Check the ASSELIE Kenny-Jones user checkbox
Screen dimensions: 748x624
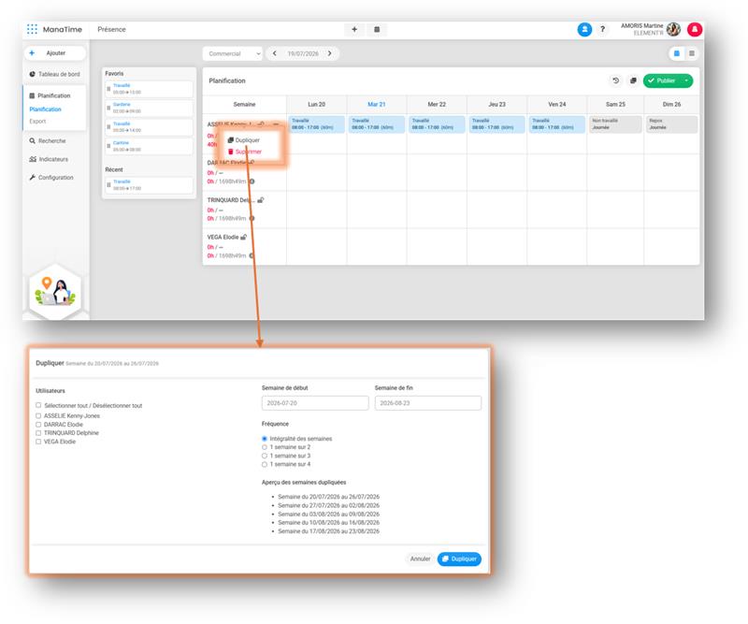38,415
